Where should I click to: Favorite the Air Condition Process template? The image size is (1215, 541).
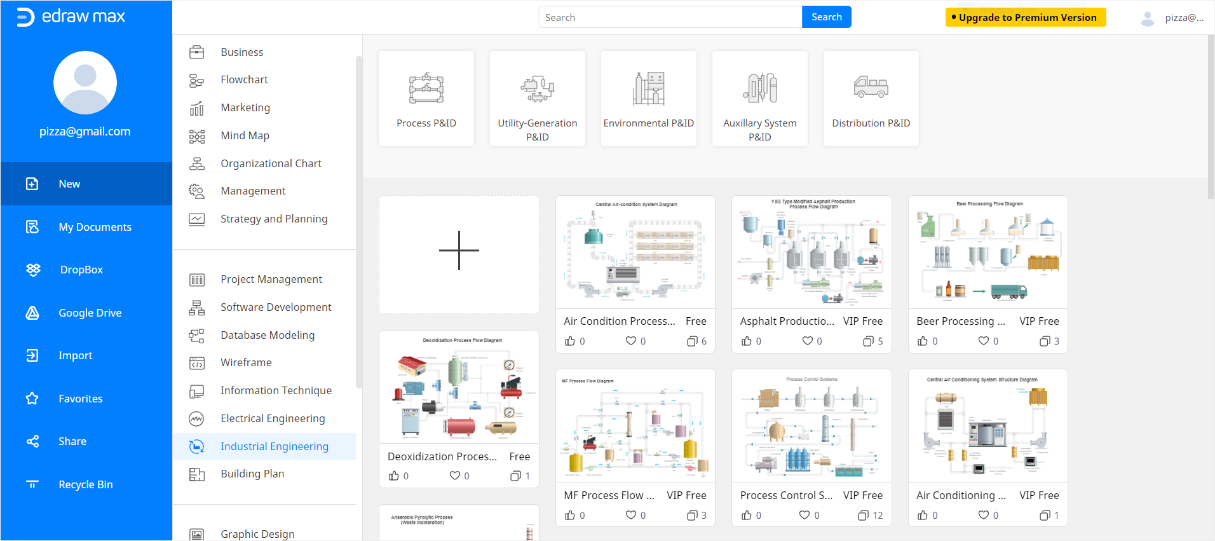(631, 341)
